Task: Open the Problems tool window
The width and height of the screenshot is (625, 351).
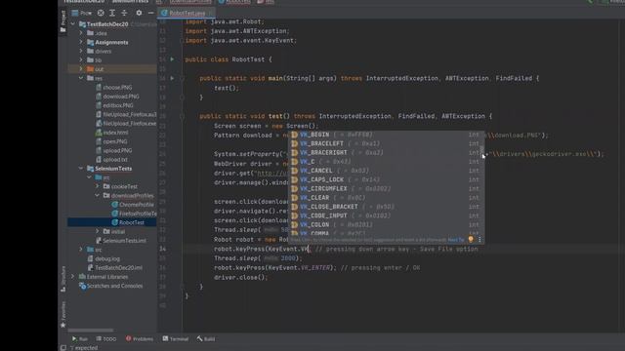Action: 140,339
